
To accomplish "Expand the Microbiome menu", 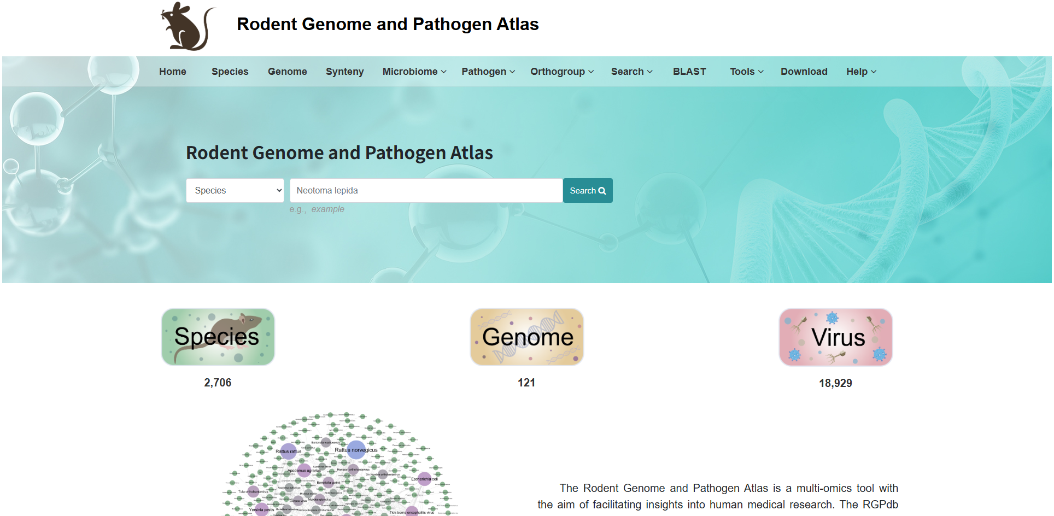I will tap(414, 72).
